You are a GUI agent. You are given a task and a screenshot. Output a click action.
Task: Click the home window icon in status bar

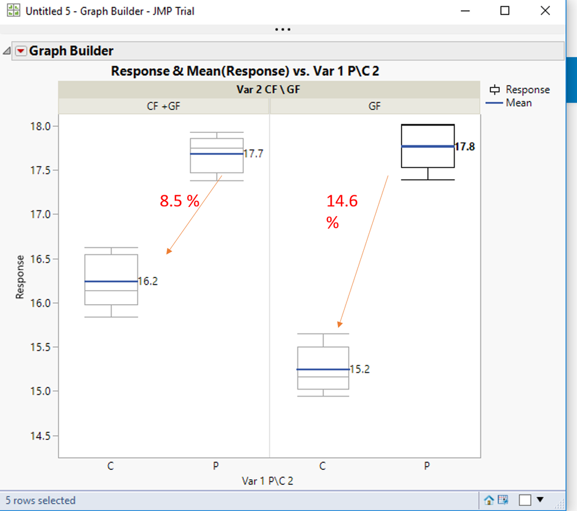tap(489, 500)
